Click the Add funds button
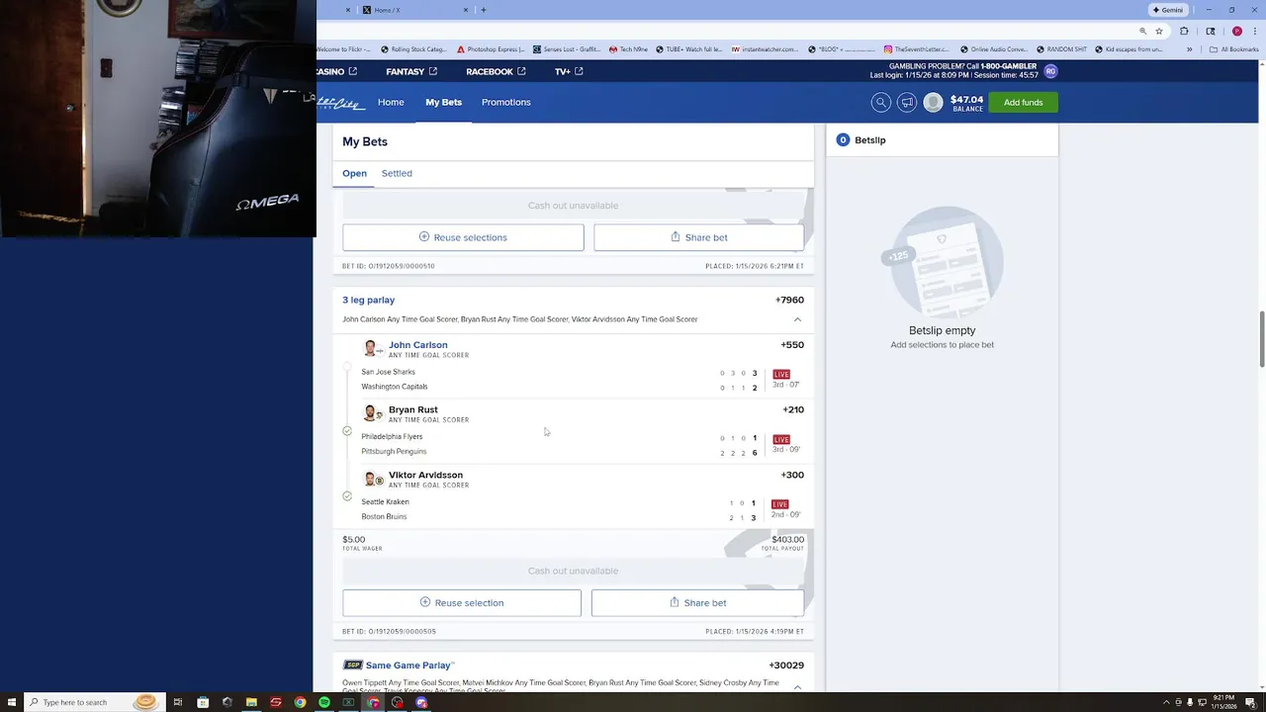The image size is (1266, 712). tap(1023, 102)
